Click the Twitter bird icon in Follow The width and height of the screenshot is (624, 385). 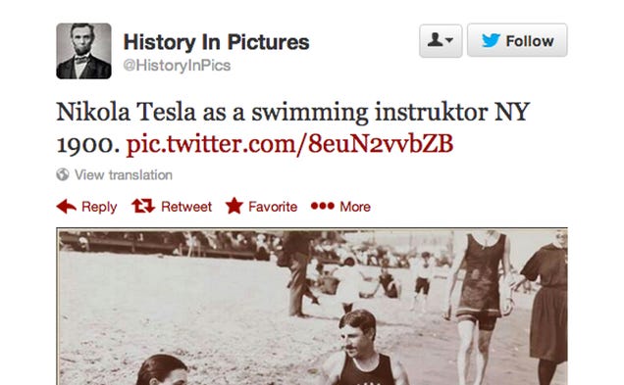[492, 40]
